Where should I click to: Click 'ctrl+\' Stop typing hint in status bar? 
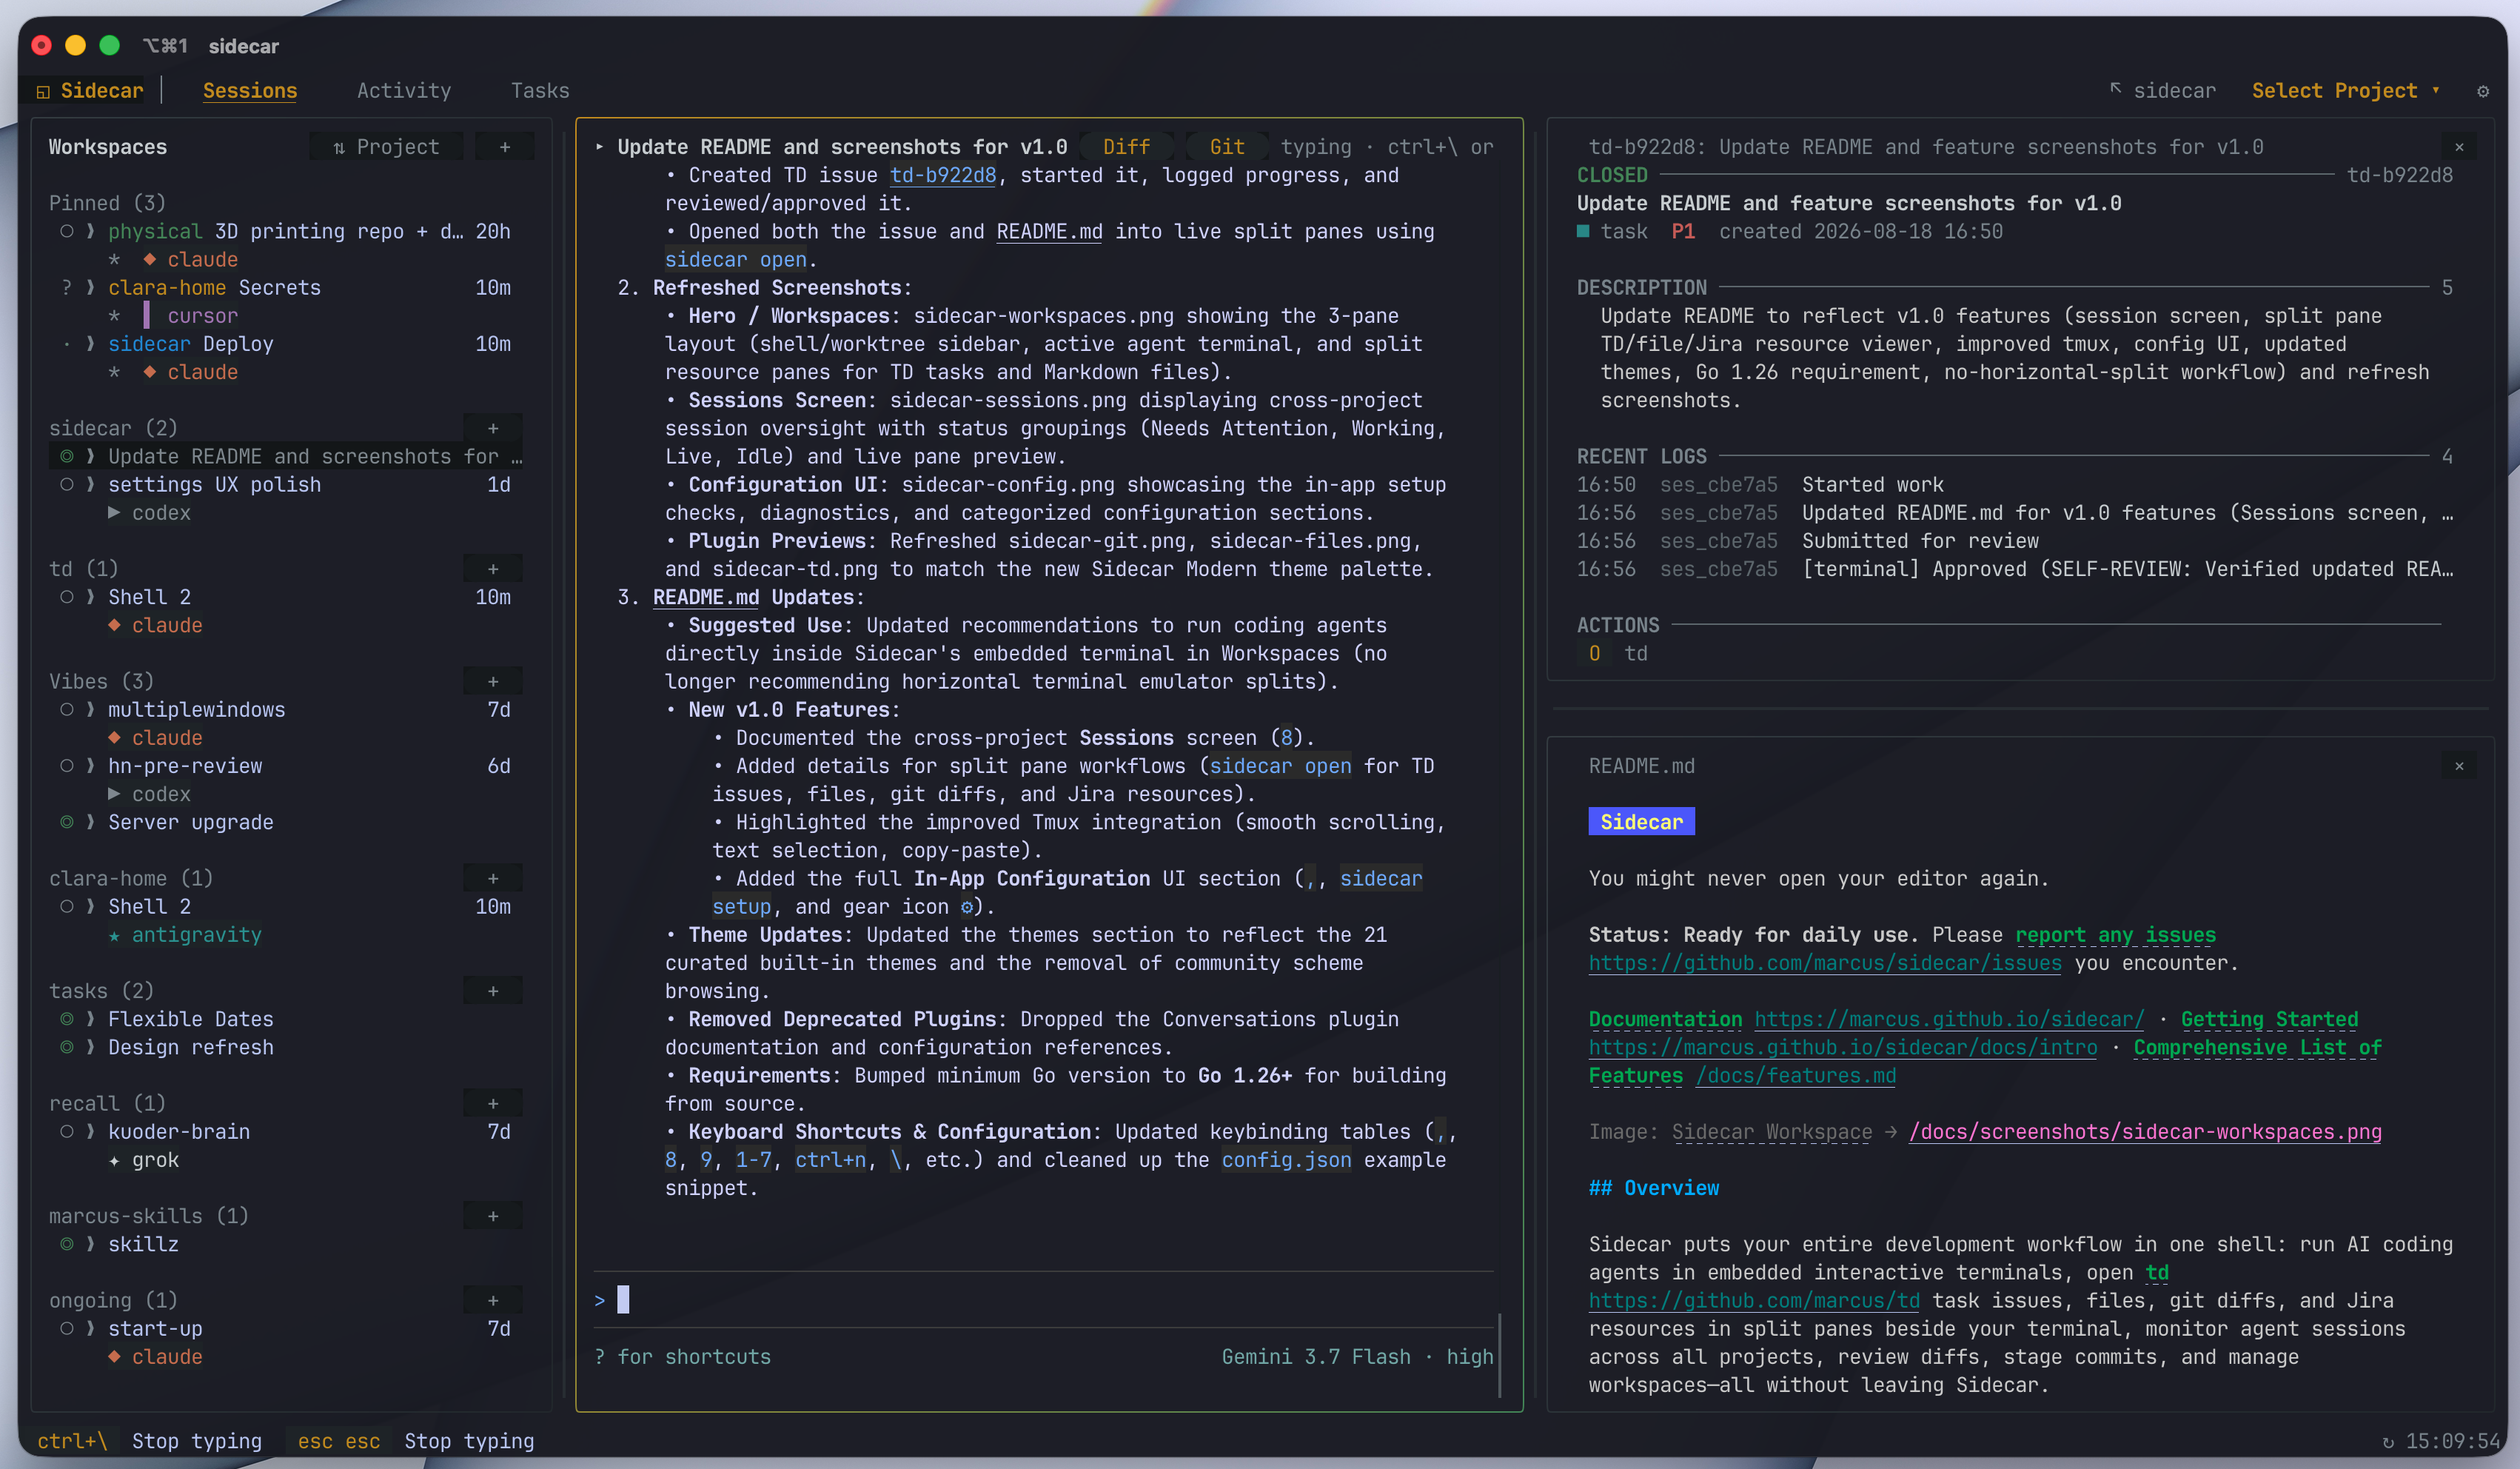click(150, 1441)
